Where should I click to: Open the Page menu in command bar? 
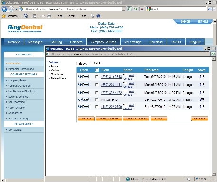[x=60, y=16]
